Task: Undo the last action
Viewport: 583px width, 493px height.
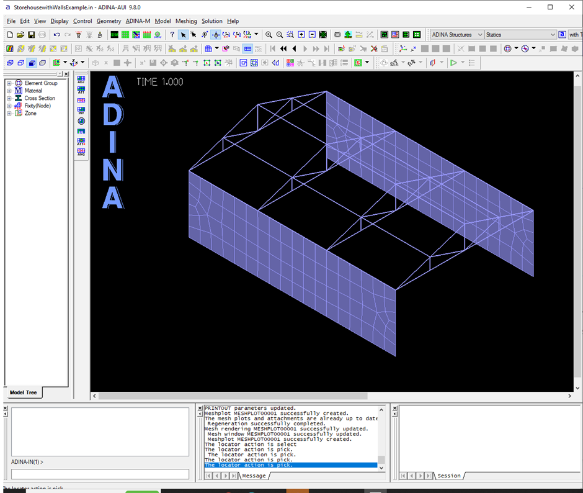Action: click(x=56, y=35)
